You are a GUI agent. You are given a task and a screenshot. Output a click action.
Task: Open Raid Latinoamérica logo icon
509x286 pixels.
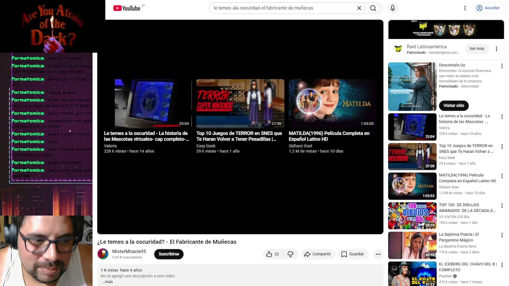[x=398, y=49]
